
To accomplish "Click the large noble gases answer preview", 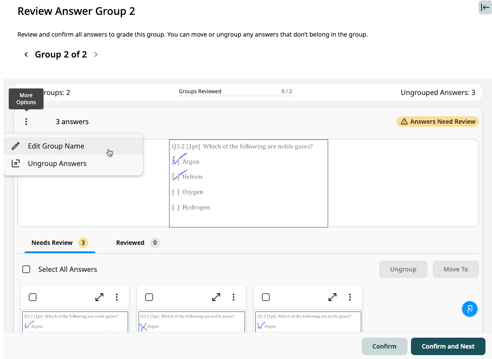I will click(248, 183).
